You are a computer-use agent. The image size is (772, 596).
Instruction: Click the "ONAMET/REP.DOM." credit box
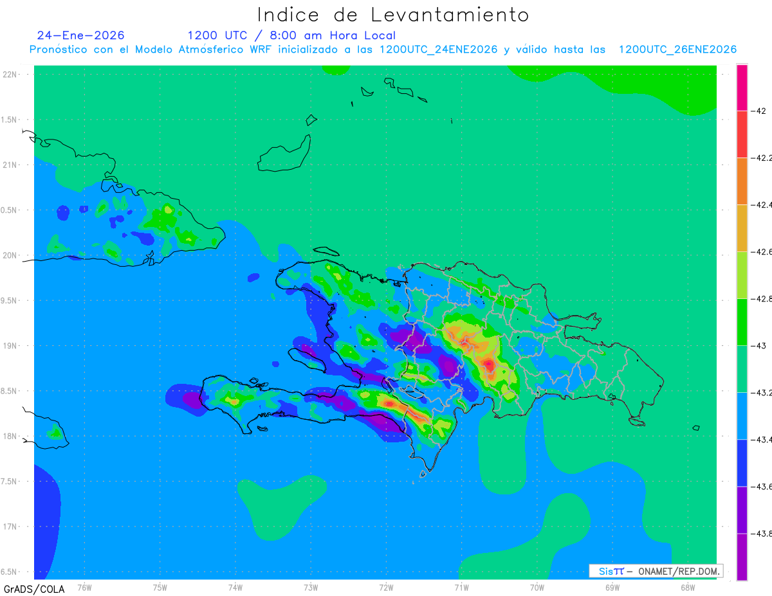[656, 571]
